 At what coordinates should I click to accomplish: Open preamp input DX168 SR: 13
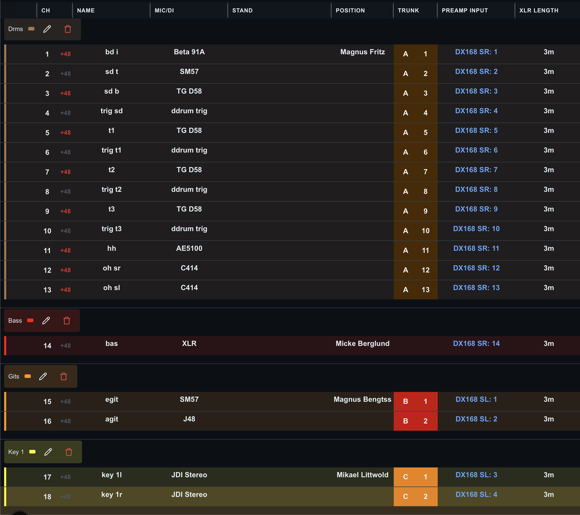(x=476, y=287)
